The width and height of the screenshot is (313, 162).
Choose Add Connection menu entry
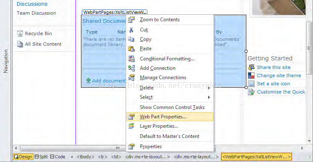click(170, 68)
